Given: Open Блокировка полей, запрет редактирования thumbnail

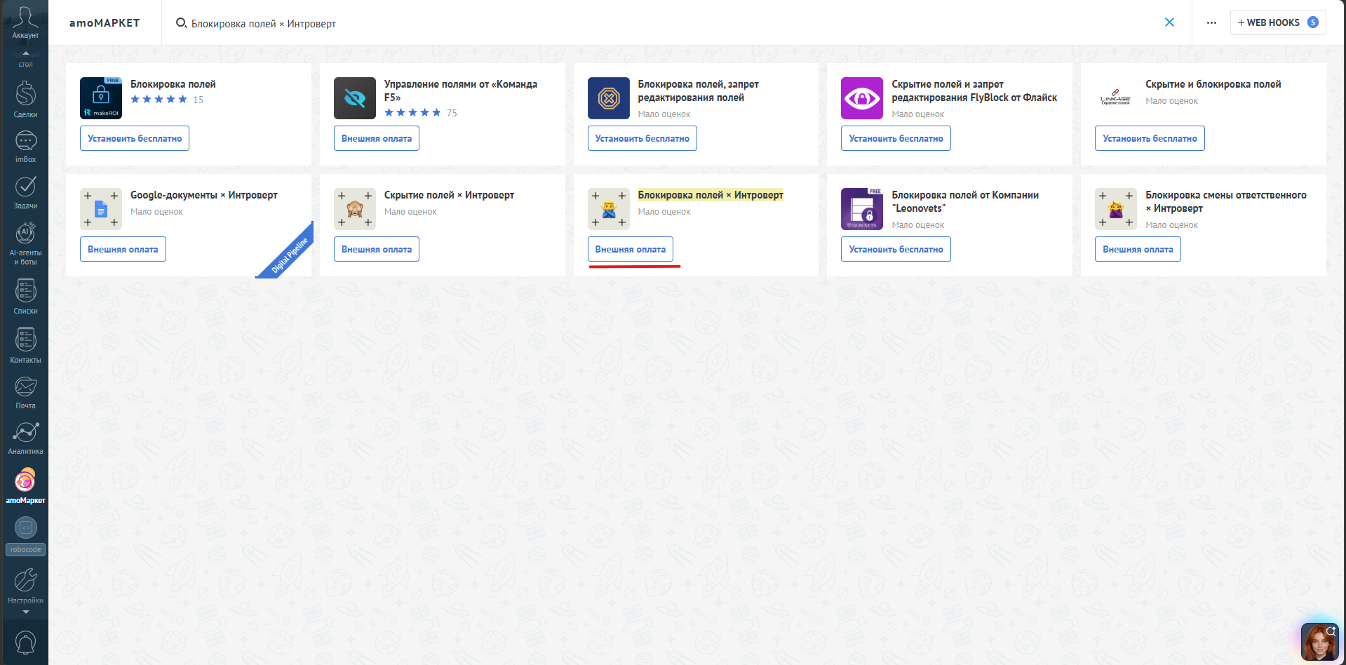Looking at the screenshot, I should [x=609, y=98].
